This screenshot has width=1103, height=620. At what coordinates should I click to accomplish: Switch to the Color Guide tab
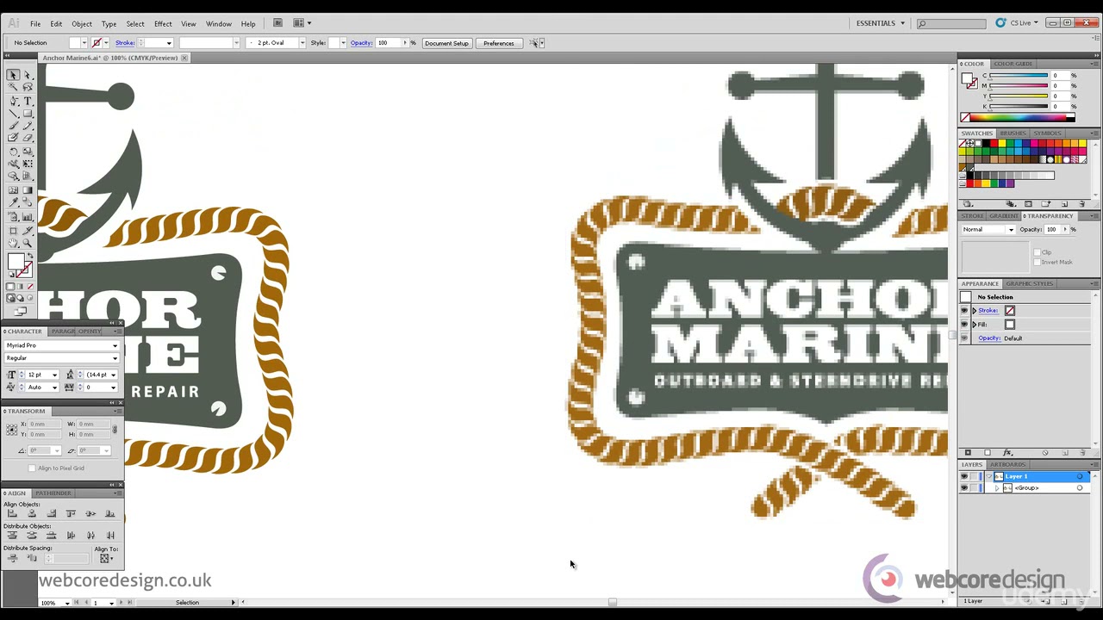point(1013,64)
